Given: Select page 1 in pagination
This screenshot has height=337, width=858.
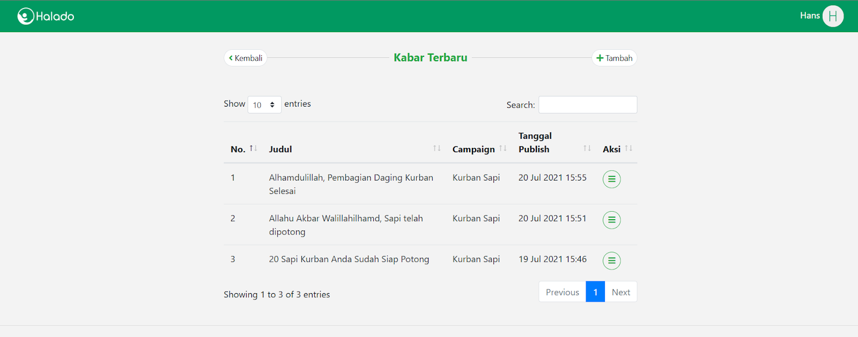Looking at the screenshot, I should [595, 292].
